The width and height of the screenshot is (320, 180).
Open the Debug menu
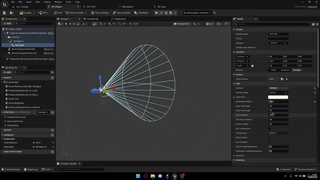(47, 2)
